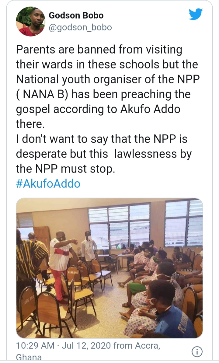Open Godson Bobo's profile picture
Screen dimensions: 219x363
click(30, 22)
